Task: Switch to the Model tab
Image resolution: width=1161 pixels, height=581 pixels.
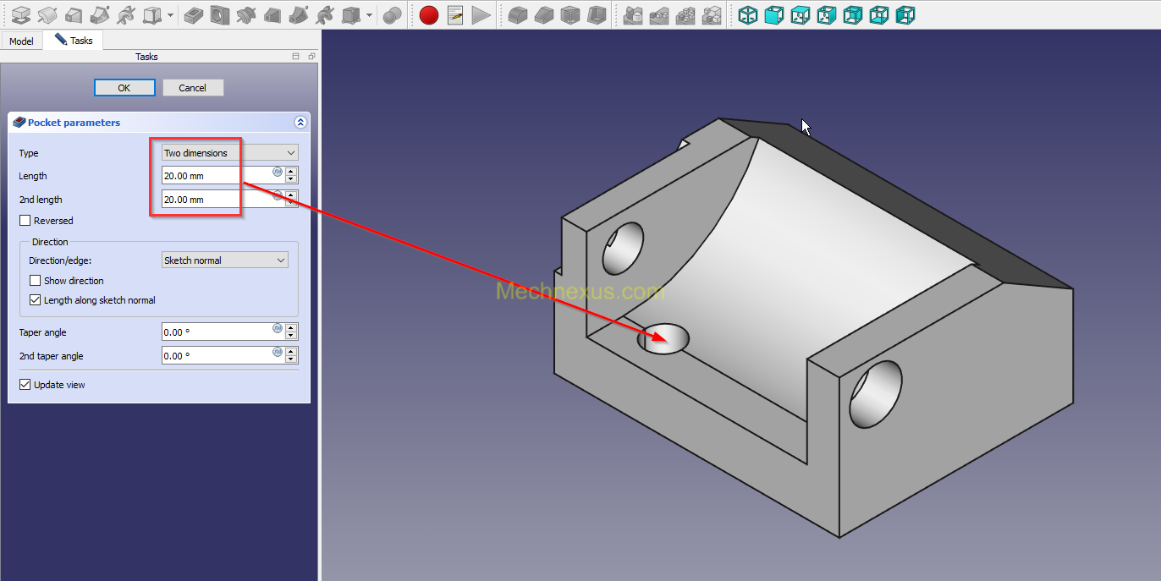Action: 21,41
